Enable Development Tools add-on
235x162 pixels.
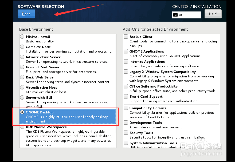(x=126, y=123)
